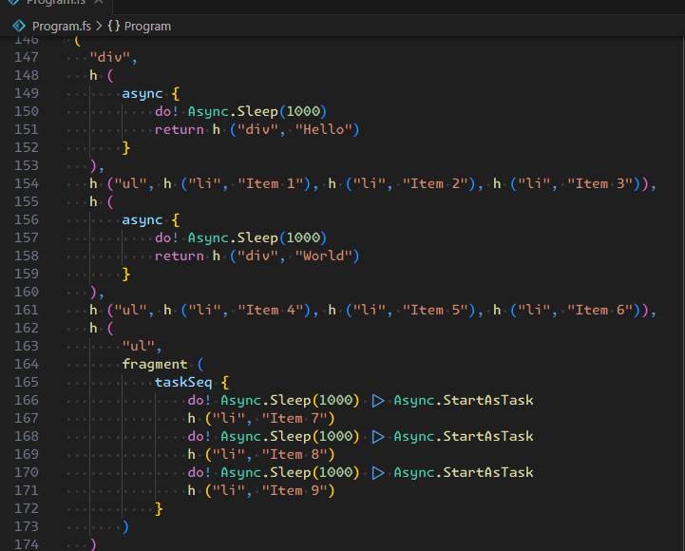Click Async.Sleep(1000) on line 157

[257, 237]
